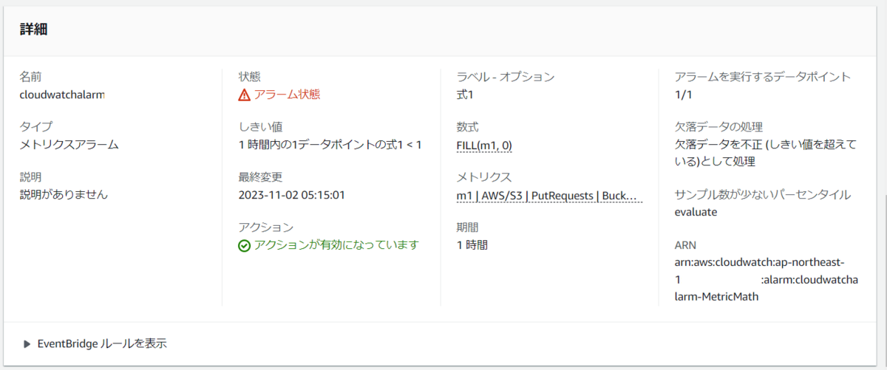Click the 欠落データの処理 field label
Image resolution: width=887 pixels, height=370 pixels.
click(x=718, y=127)
